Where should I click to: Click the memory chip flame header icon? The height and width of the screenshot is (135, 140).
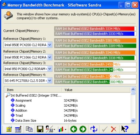tap(8, 16)
